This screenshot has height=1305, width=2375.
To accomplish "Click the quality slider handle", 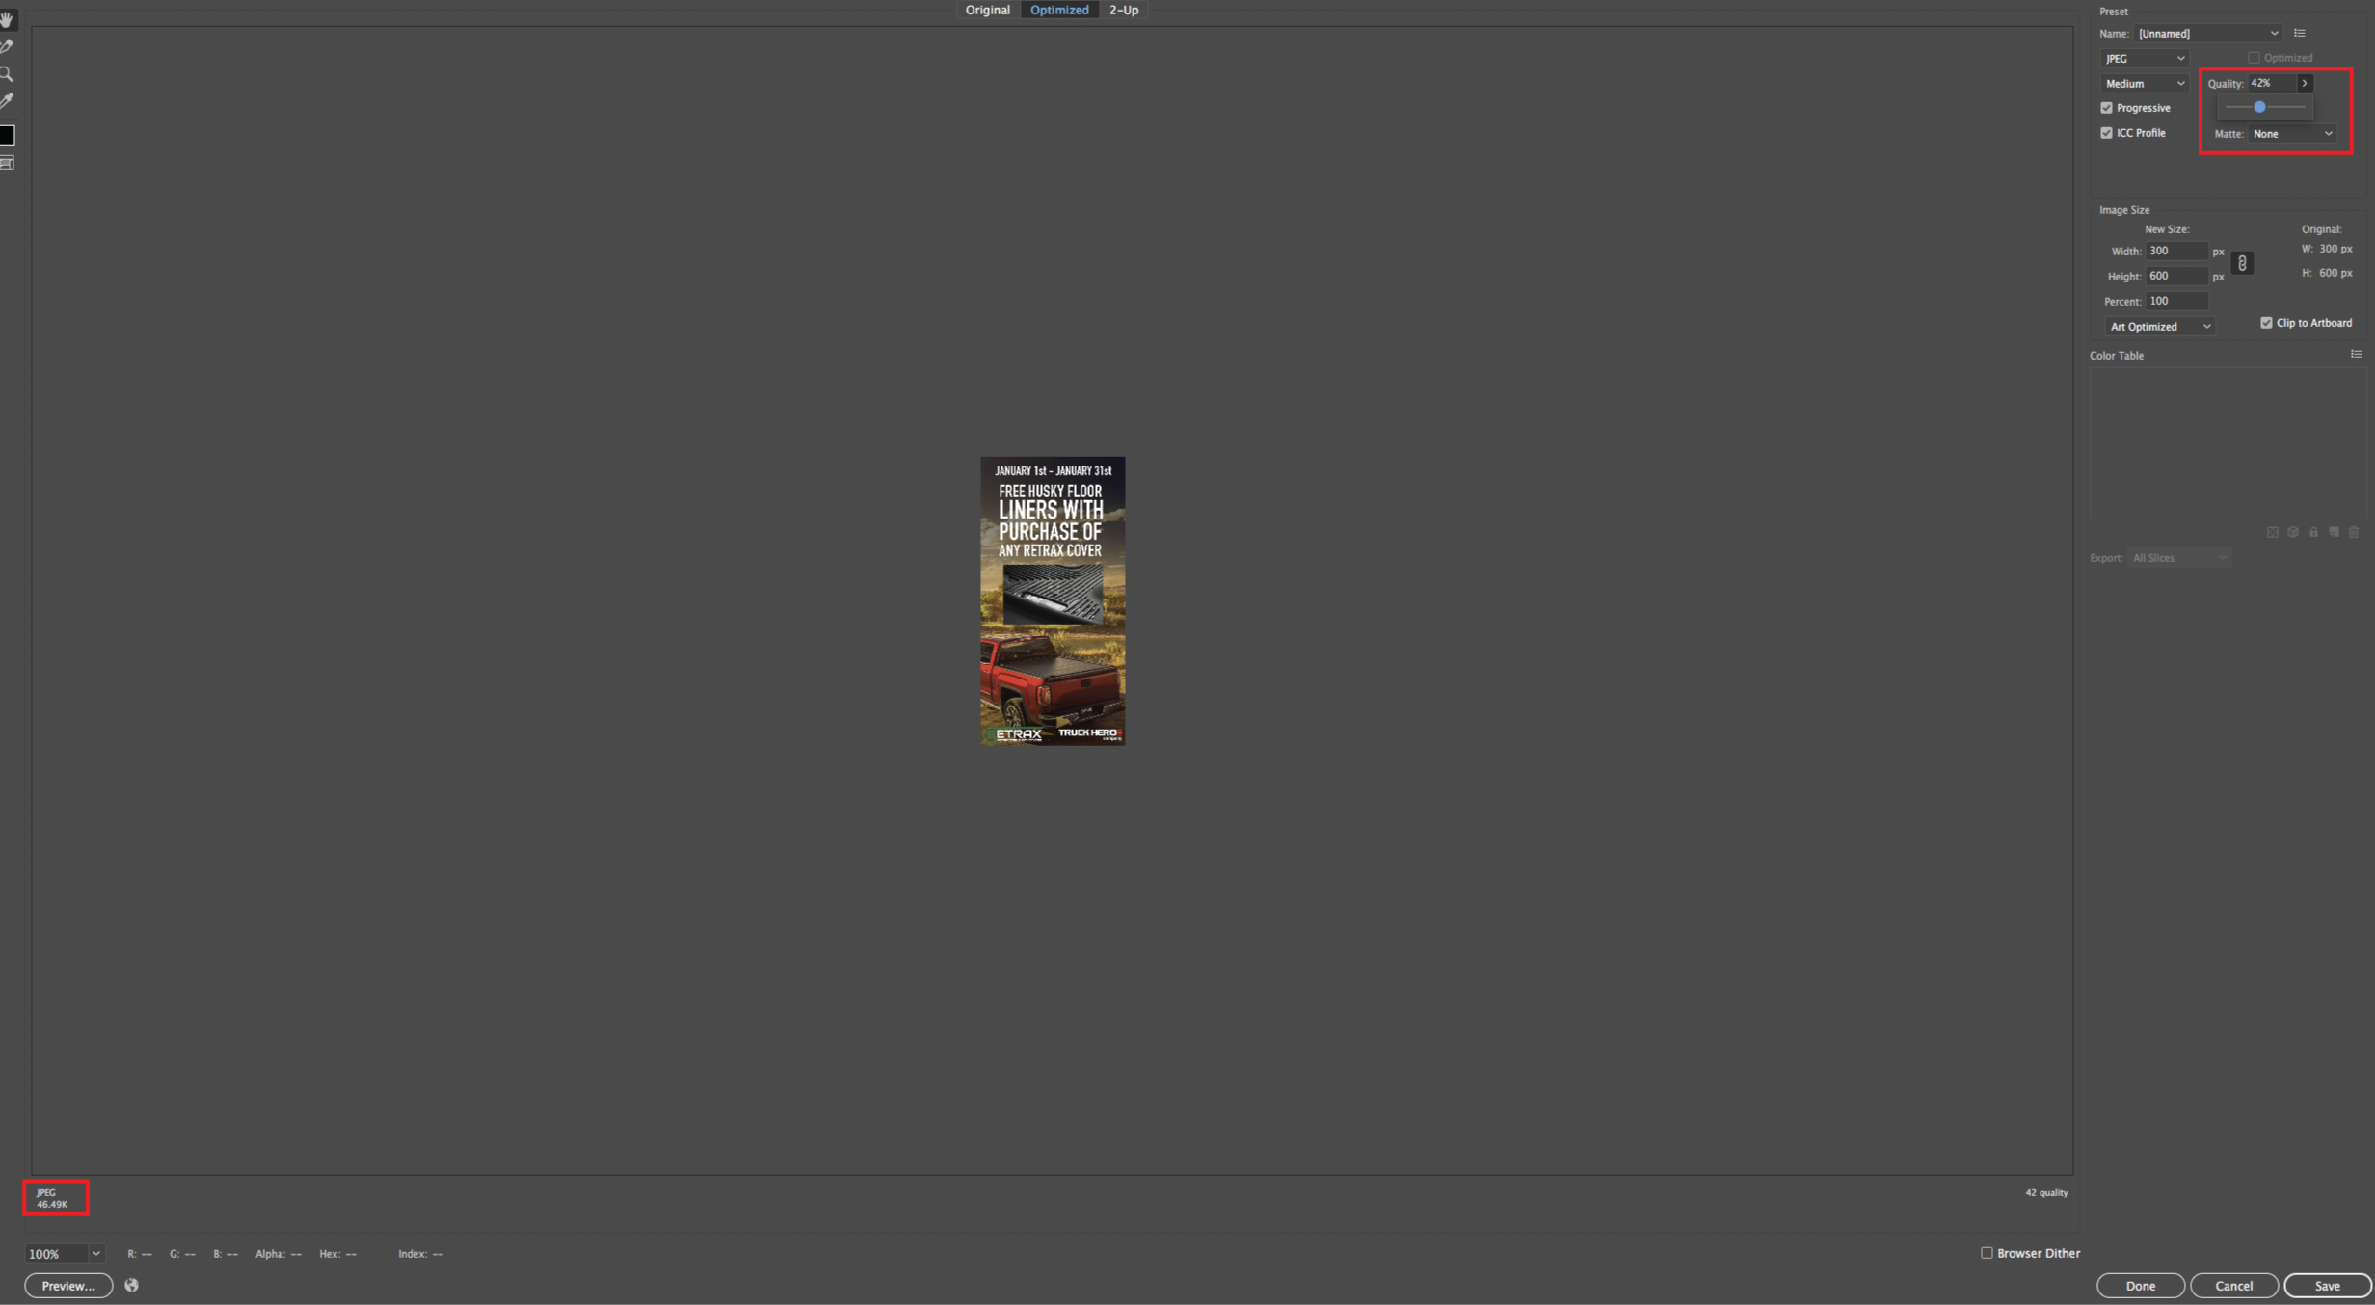I will point(2259,107).
